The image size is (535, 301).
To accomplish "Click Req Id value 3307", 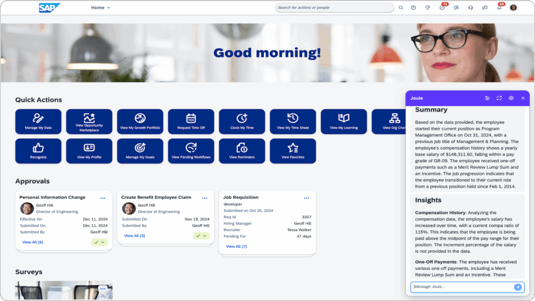I will tap(306, 217).
